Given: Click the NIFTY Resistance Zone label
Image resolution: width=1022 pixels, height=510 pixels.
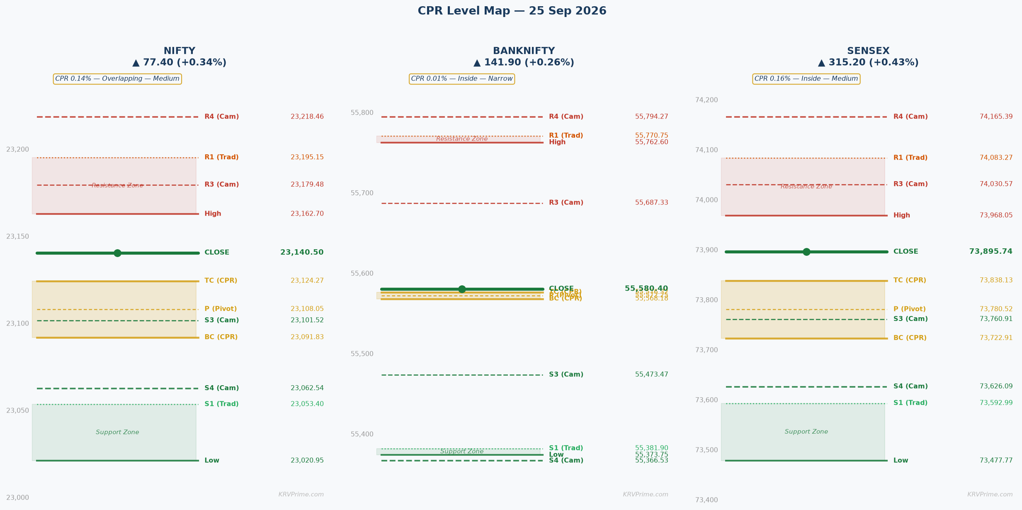Looking at the screenshot, I should tap(117, 186).
